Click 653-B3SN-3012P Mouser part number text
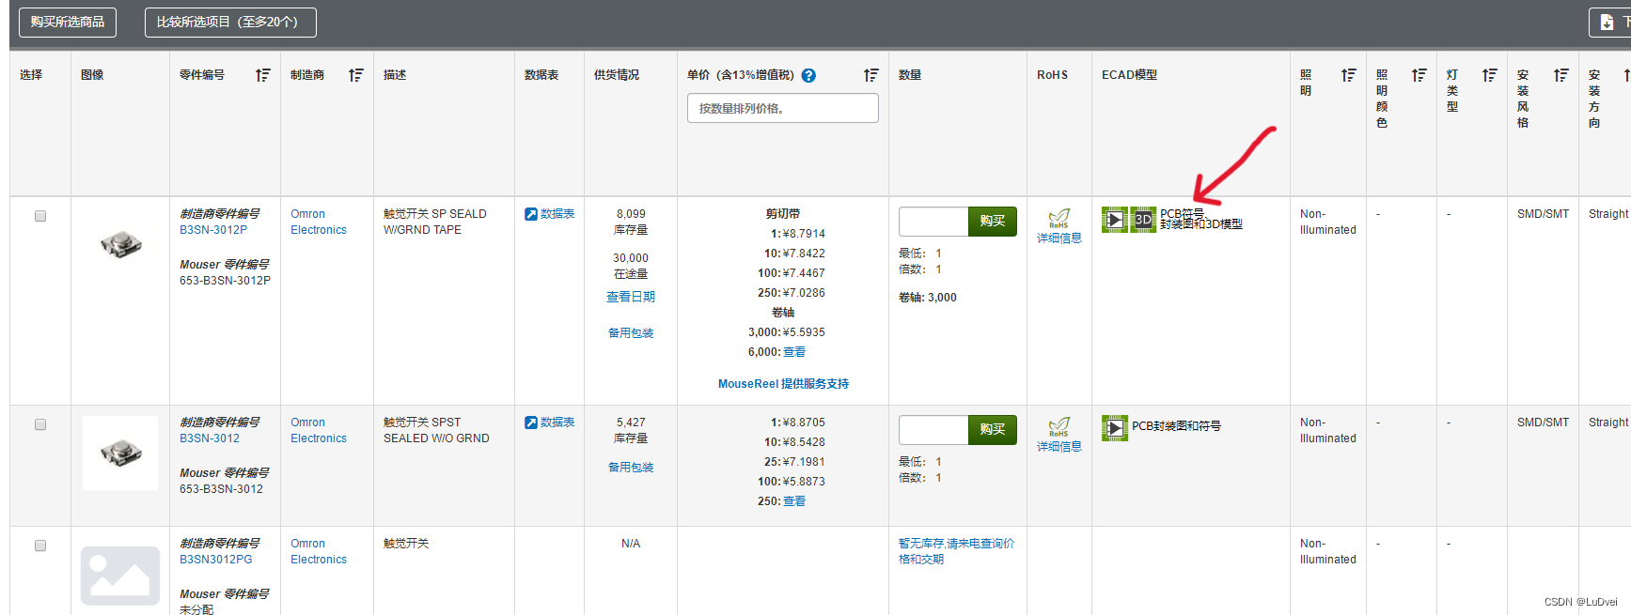 click(225, 281)
